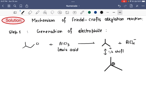This screenshot has height=109, width=146.
Task: Select the Lasso tool
Action: point(52,12)
